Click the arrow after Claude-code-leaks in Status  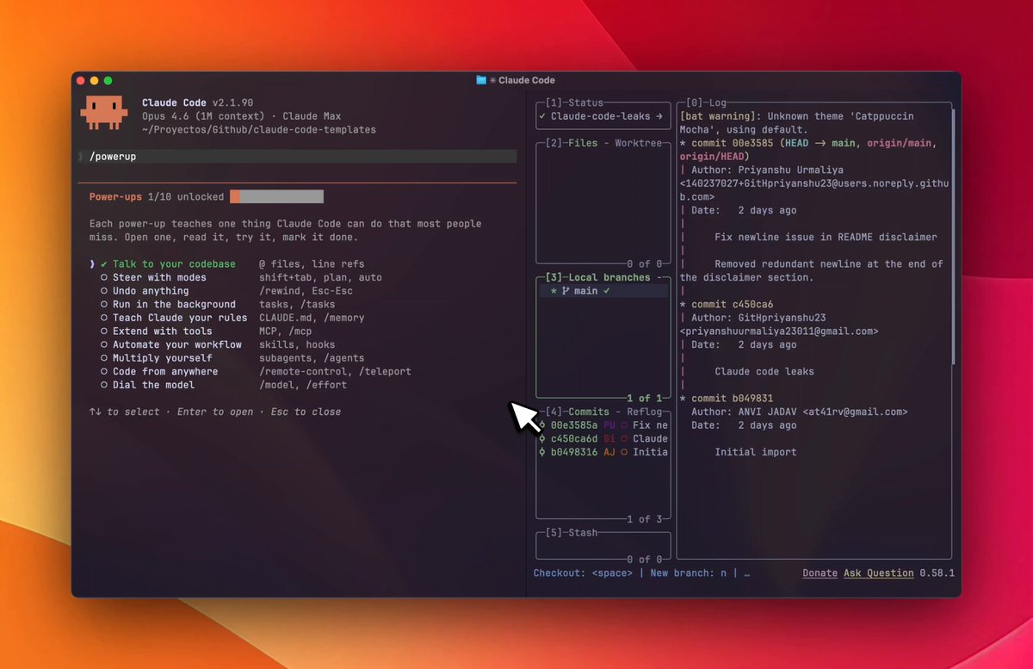pyautogui.click(x=659, y=116)
